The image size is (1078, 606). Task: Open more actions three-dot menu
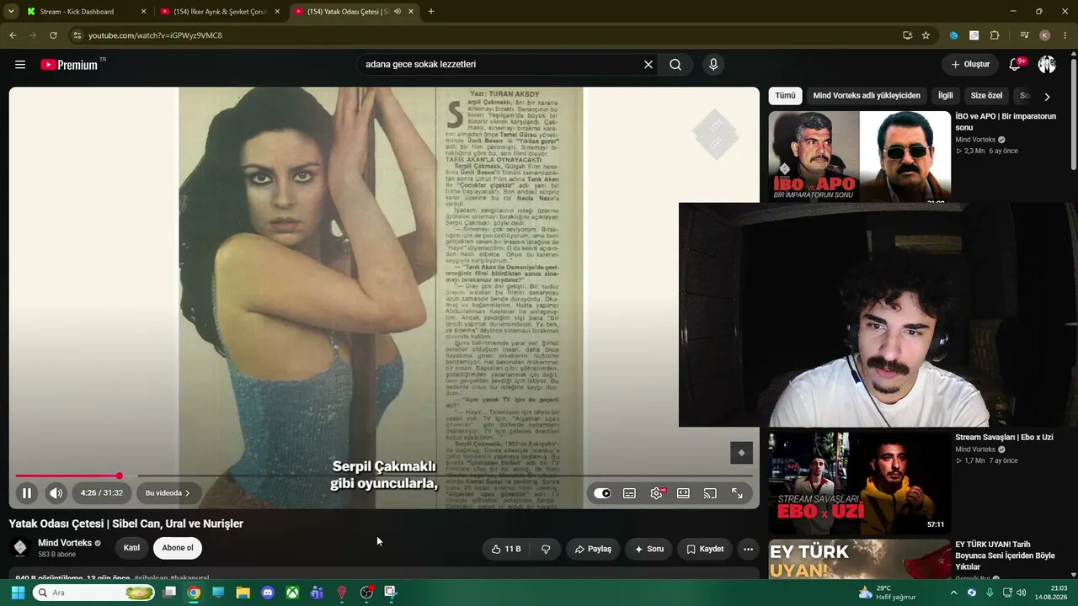748,549
